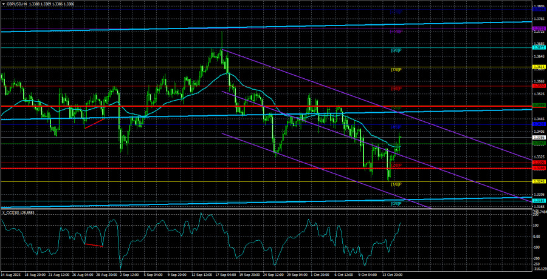
Task: Click the 2 Sep 12:00 time label
Action: (x=131, y=275)
